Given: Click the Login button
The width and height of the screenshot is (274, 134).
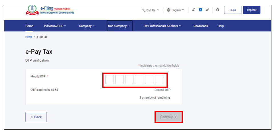Looking at the screenshot, I should pos(233,10).
